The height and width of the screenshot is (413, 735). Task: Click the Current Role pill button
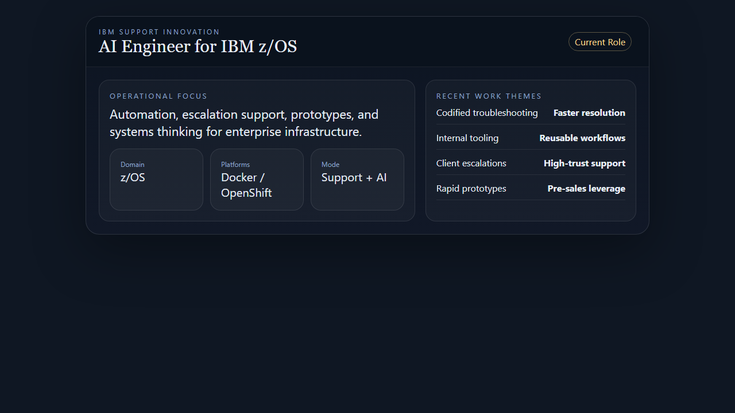[599, 41]
